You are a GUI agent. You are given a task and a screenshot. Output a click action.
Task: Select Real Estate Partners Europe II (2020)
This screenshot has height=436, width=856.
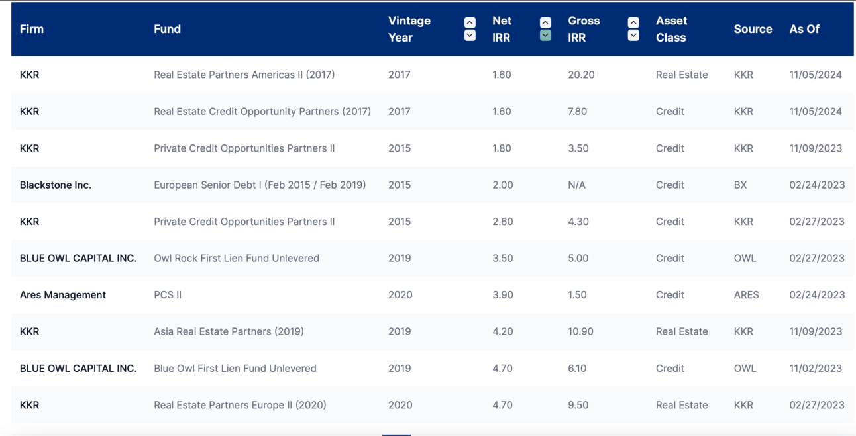[x=240, y=405]
